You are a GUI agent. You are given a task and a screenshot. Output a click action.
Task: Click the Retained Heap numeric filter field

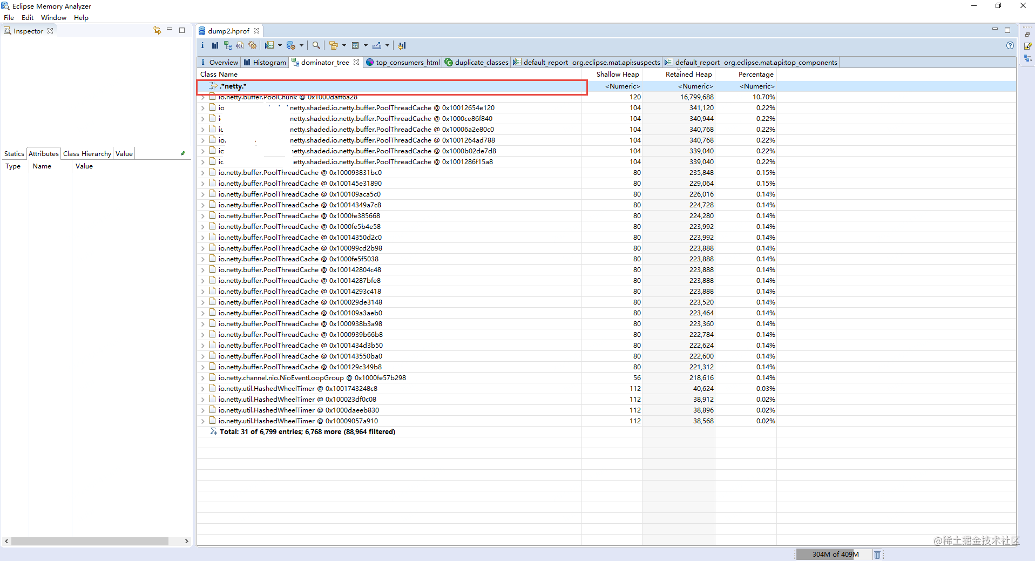tap(695, 86)
